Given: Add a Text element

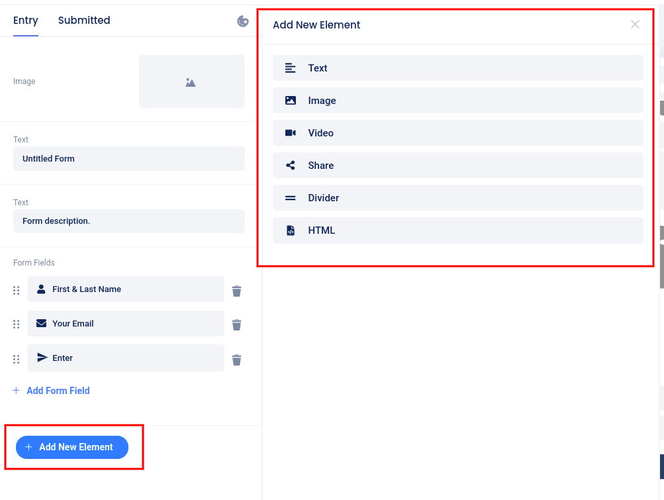Looking at the screenshot, I should tap(457, 68).
